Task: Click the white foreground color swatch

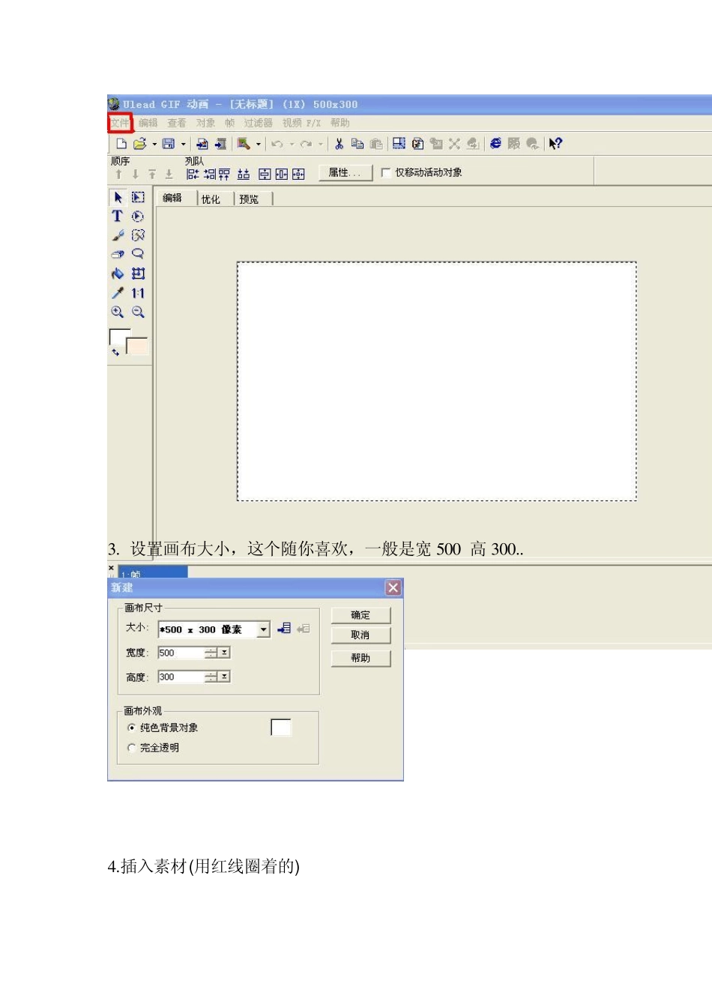Action: click(119, 337)
